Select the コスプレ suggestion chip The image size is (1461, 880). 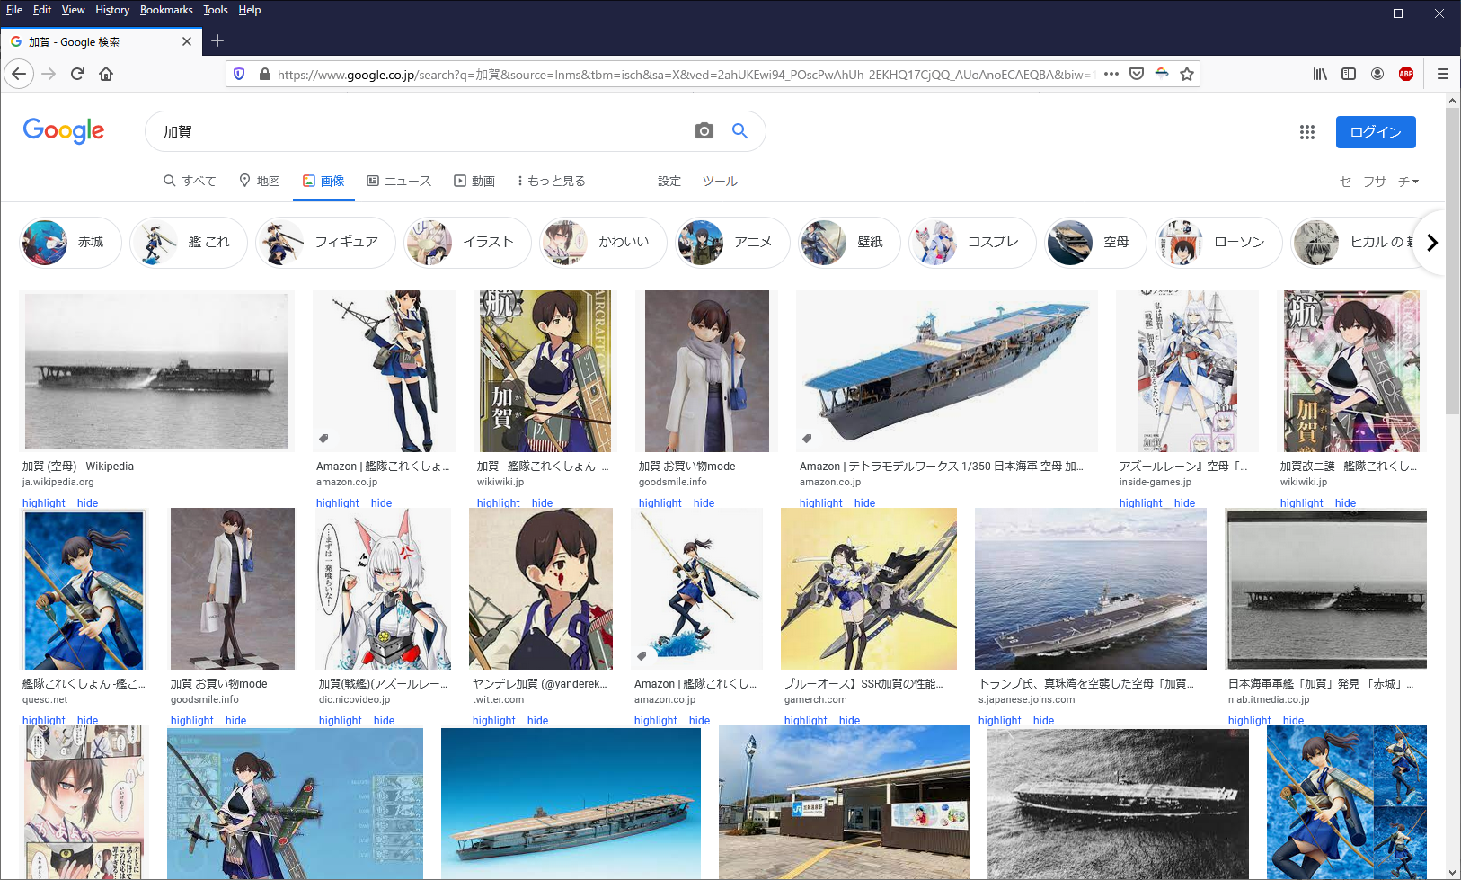click(972, 242)
